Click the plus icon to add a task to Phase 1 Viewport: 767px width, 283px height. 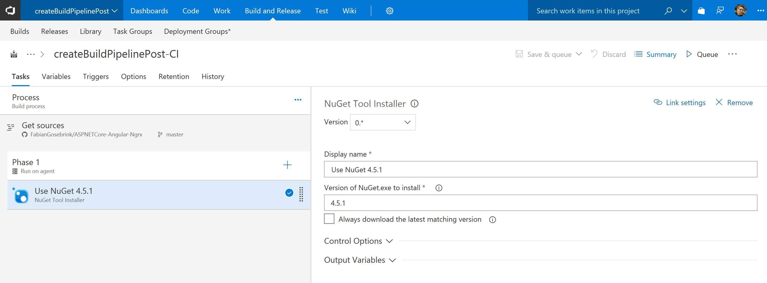click(x=287, y=165)
